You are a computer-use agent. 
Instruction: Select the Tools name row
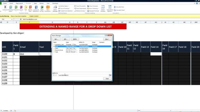pos(82,52)
